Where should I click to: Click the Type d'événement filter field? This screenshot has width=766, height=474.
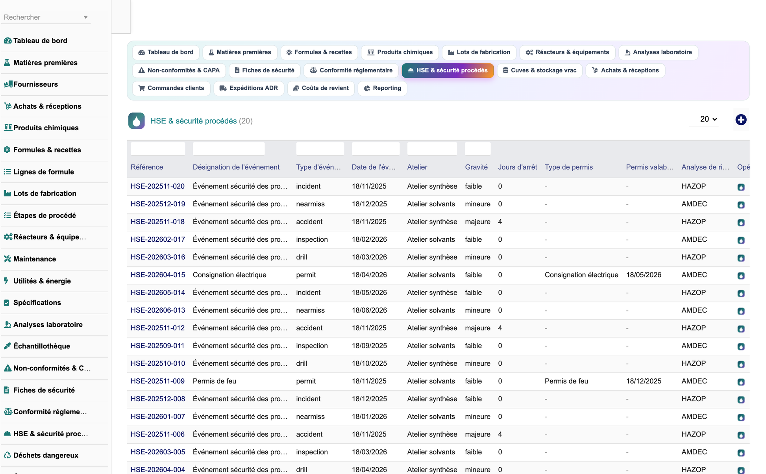[320, 148]
